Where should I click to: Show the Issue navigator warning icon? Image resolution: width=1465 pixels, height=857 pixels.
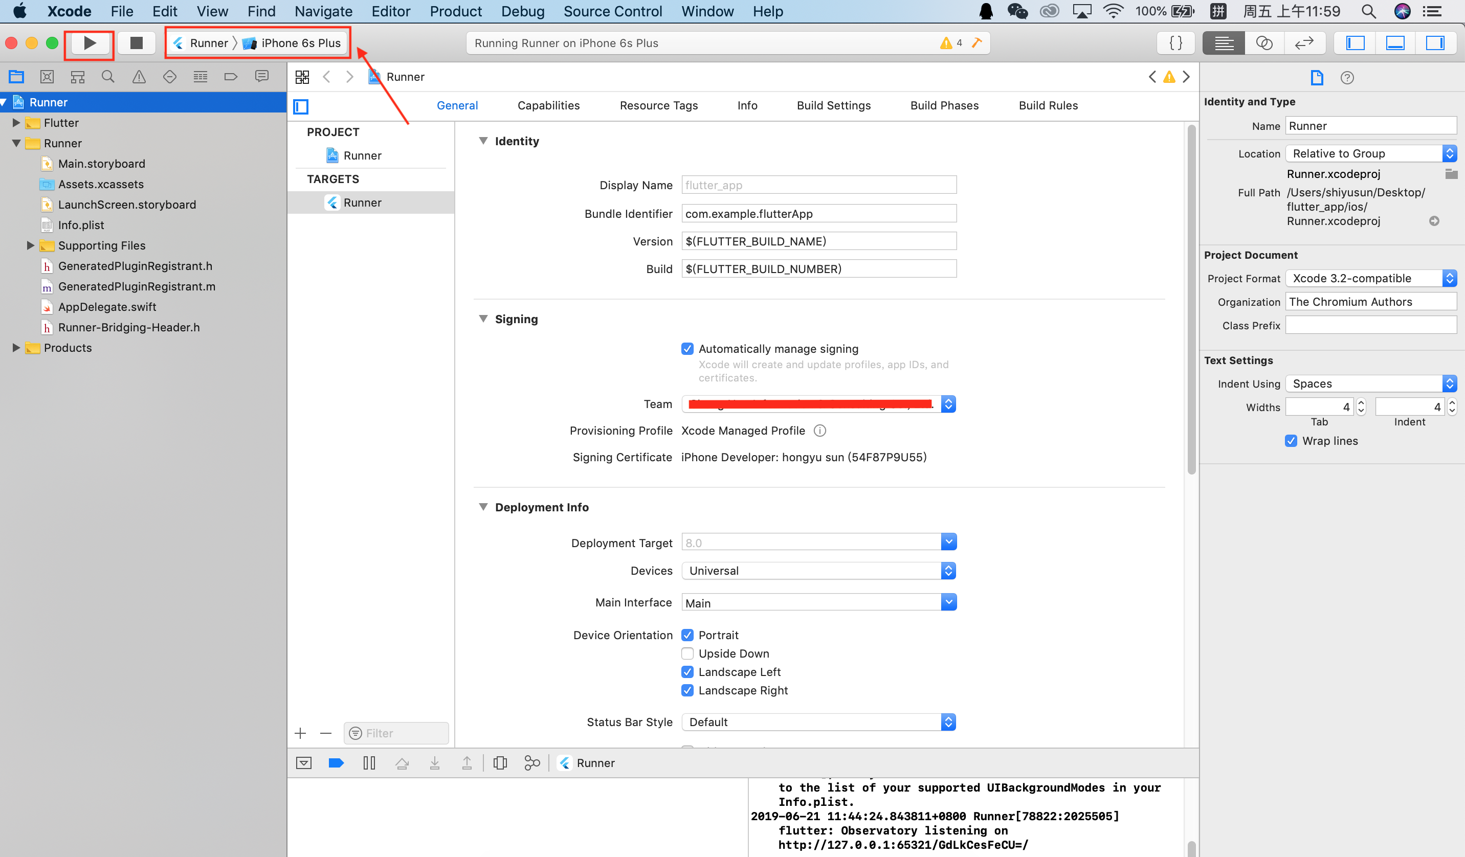tap(139, 77)
